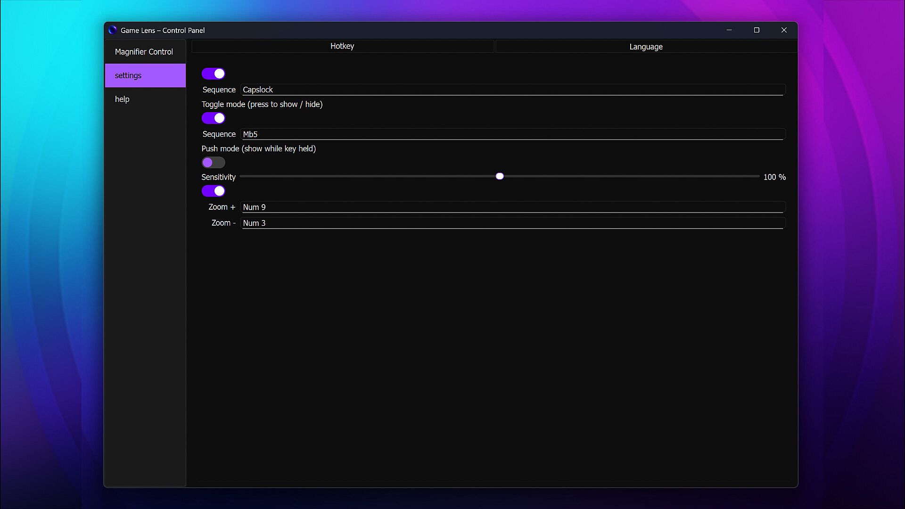Image resolution: width=905 pixels, height=509 pixels.
Task: Turn off the Push mode hotkey switch
Action: click(x=213, y=118)
